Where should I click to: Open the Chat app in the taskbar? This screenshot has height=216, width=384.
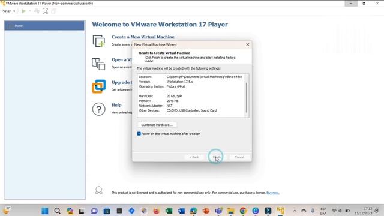(x=94, y=211)
